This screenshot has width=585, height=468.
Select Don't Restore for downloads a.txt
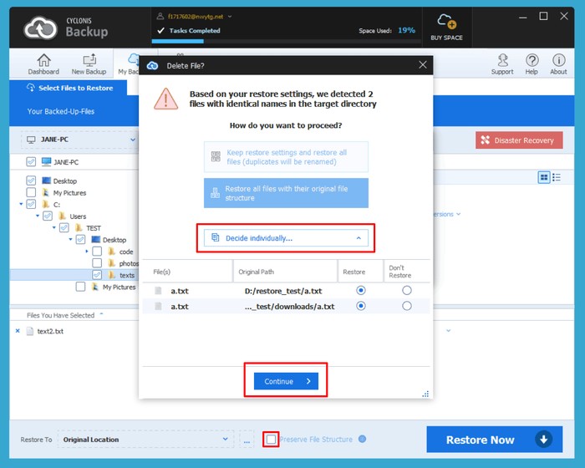(x=407, y=307)
